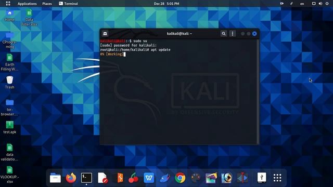This screenshot has width=333, height=187.
Task: Open the Terminal dock icon
Action: 86,178
